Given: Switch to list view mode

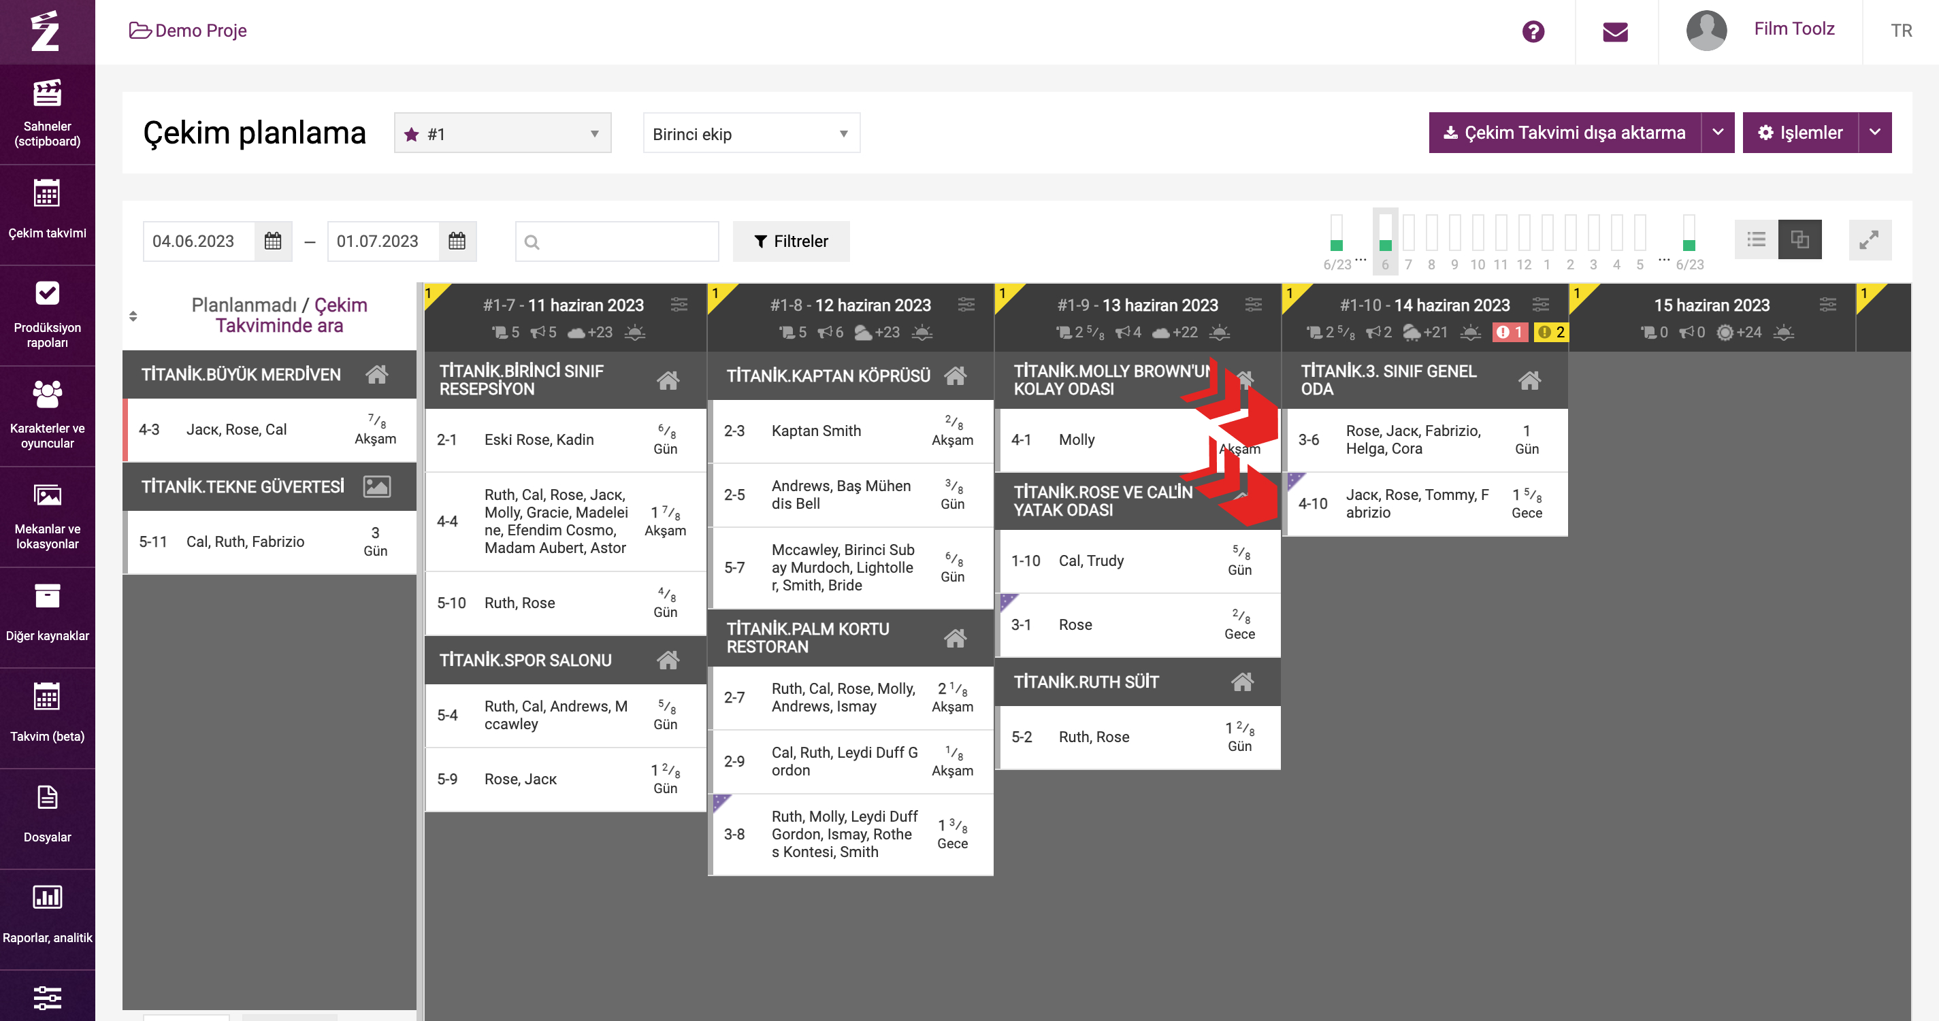Looking at the screenshot, I should click(x=1756, y=240).
